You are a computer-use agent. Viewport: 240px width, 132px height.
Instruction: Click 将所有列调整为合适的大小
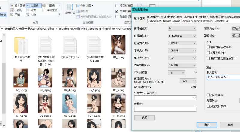pyautogui.click(x=94, y=16)
